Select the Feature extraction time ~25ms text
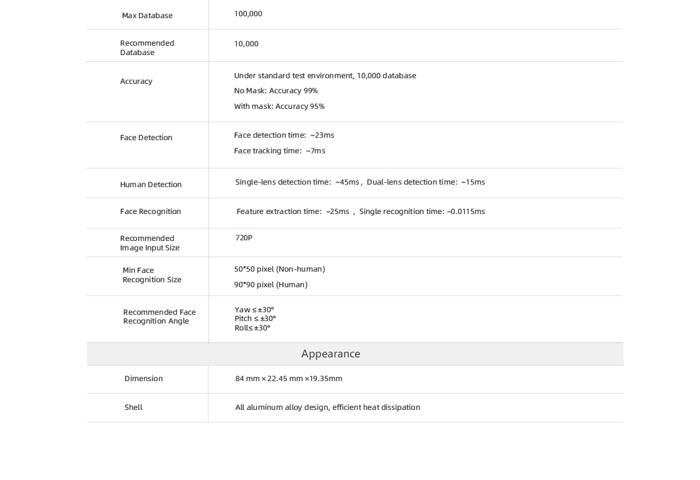700x480 pixels. pyautogui.click(x=293, y=212)
